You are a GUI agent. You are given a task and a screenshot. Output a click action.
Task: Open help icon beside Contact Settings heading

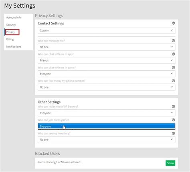pos(173,23)
